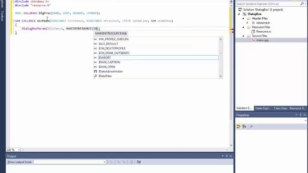Click Find Message in Code icon
308x173 pixels.
[111, 162]
